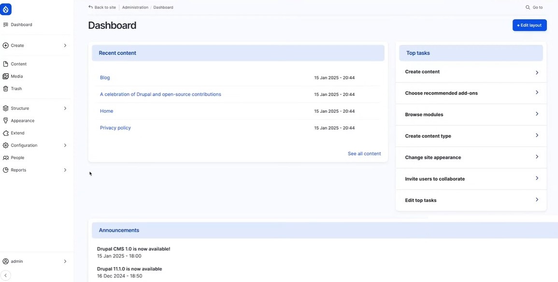Click the Create plus icon

point(5,45)
